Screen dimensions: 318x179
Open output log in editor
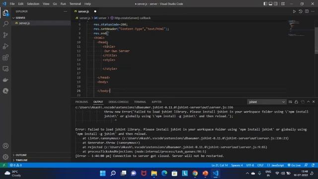303,102
